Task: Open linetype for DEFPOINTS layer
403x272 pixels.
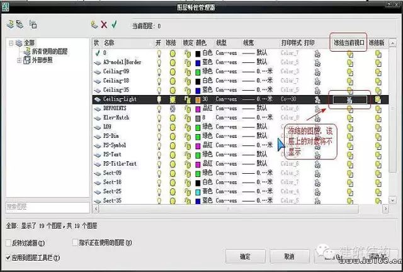Action: click(226, 108)
